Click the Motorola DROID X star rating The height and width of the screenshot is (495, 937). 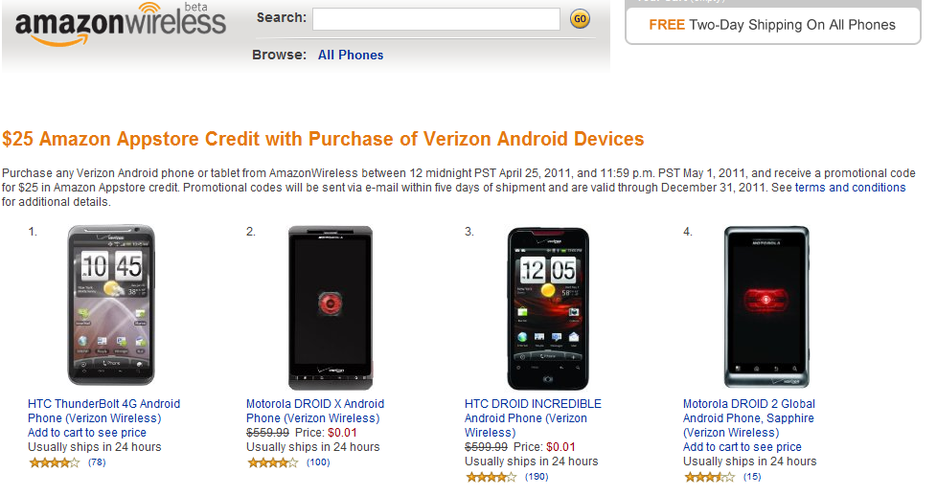pos(273,463)
